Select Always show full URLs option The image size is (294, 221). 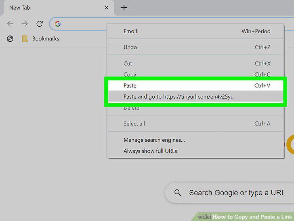point(195,151)
